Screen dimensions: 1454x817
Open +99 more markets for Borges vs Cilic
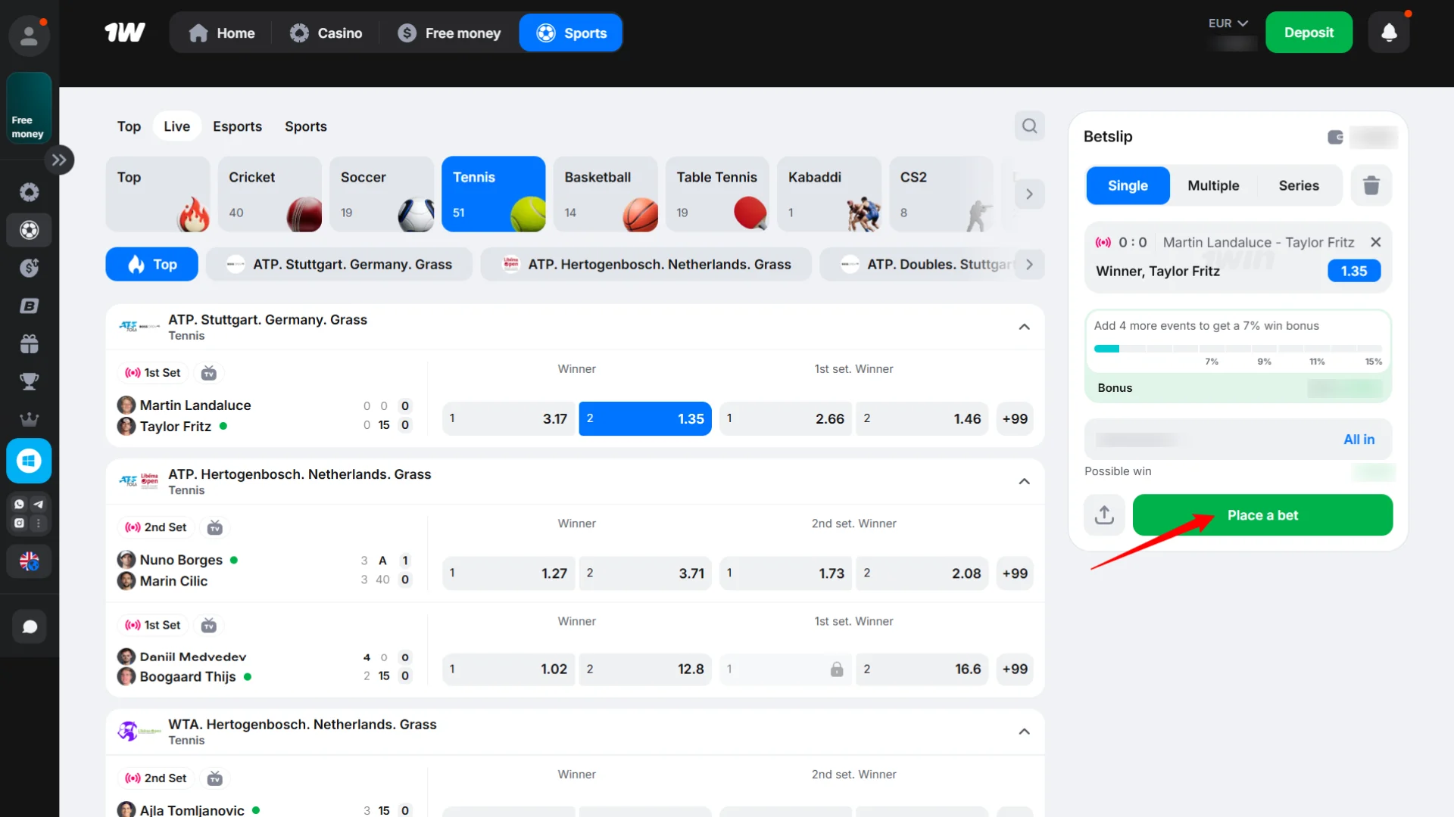click(1015, 573)
